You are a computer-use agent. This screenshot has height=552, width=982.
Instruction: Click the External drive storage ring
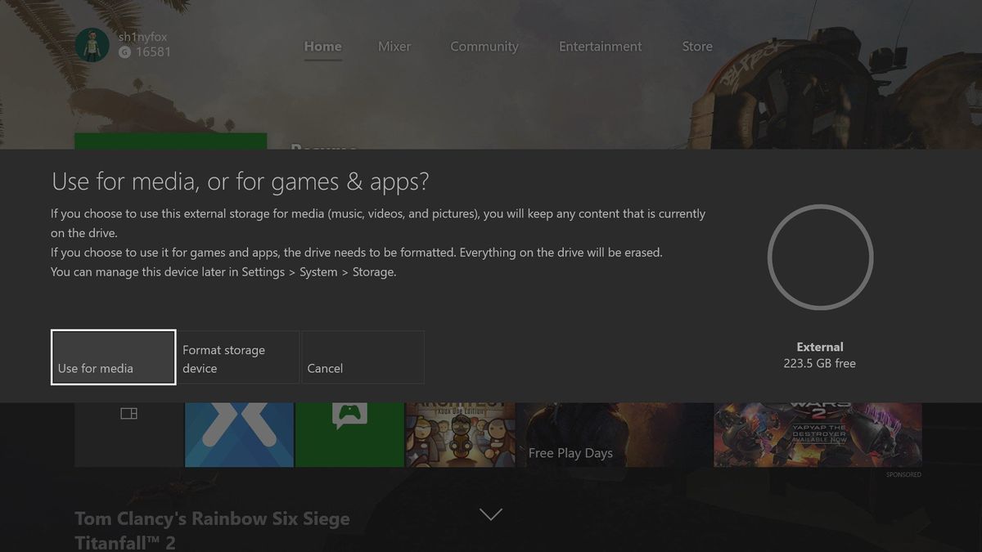[820, 257]
